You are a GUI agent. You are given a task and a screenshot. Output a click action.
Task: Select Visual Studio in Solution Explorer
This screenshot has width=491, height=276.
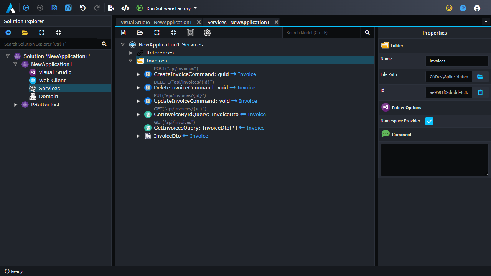point(55,72)
